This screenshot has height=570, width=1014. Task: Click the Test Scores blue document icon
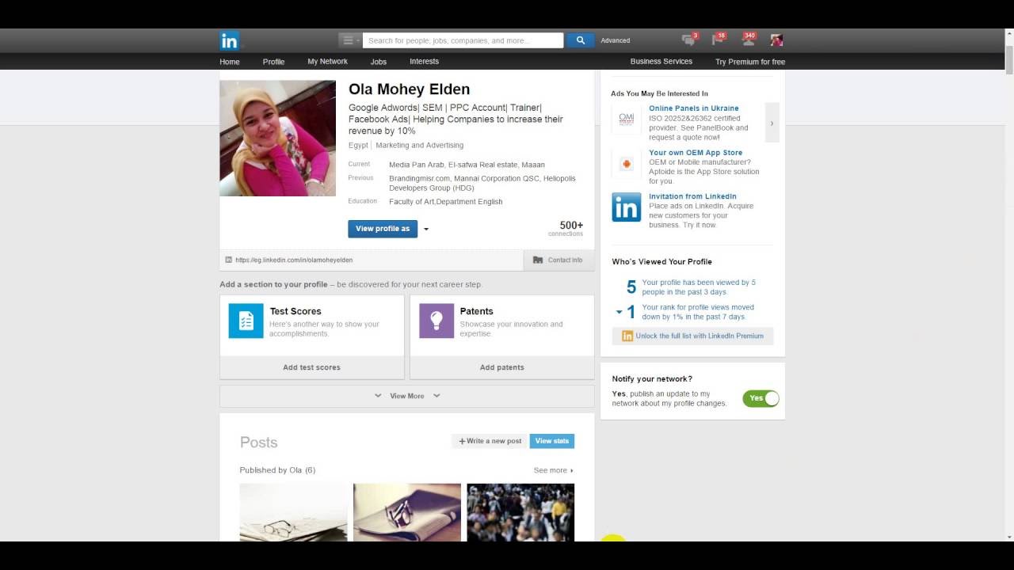(246, 321)
